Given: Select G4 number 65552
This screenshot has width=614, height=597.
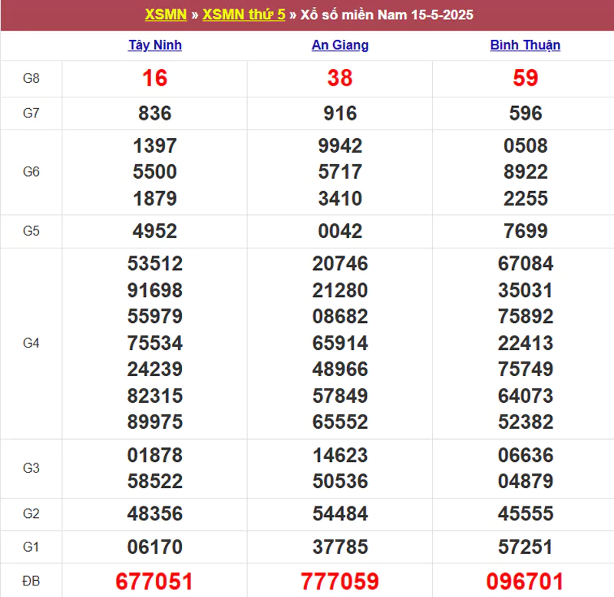Looking at the screenshot, I should click(x=340, y=421).
